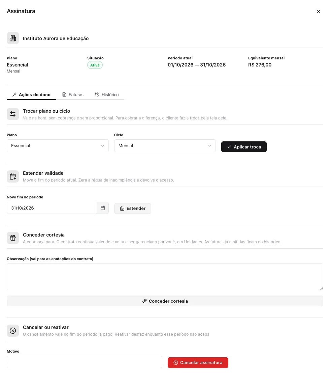The width and height of the screenshot is (330, 387).
Task: Open the Plano dropdown showing Essencial
Action: tap(58, 146)
